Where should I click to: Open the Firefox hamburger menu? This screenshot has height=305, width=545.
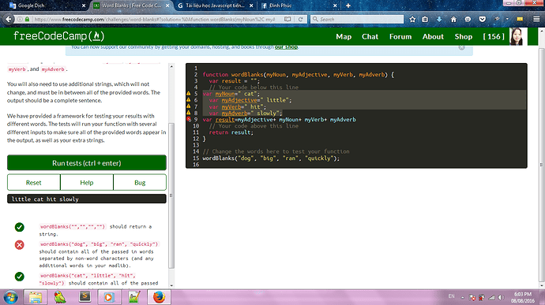[536, 20]
